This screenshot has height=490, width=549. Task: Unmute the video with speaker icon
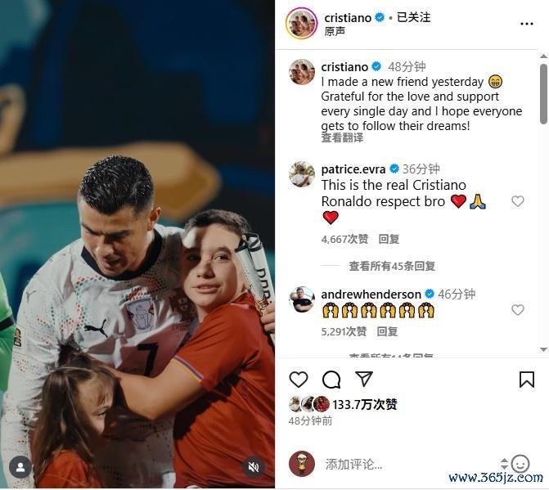[x=254, y=467]
